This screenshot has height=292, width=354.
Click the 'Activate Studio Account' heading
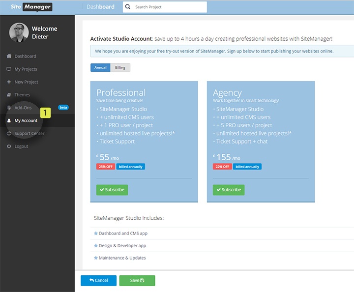[x=121, y=39]
